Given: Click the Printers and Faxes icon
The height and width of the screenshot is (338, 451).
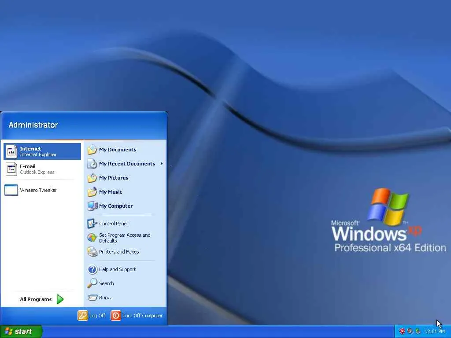Looking at the screenshot, I should point(92,251).
